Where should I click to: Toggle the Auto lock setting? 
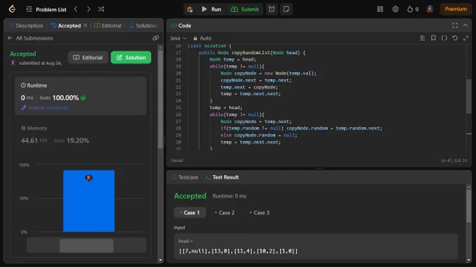(x=202, y=38)
